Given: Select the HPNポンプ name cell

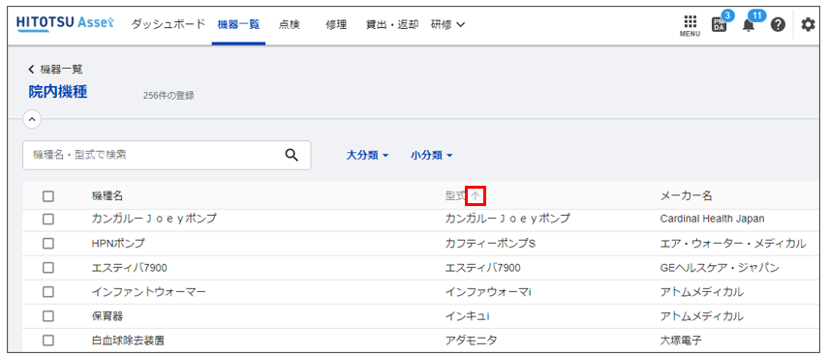Looking at the screenshot, I should (x=118, y=244).
